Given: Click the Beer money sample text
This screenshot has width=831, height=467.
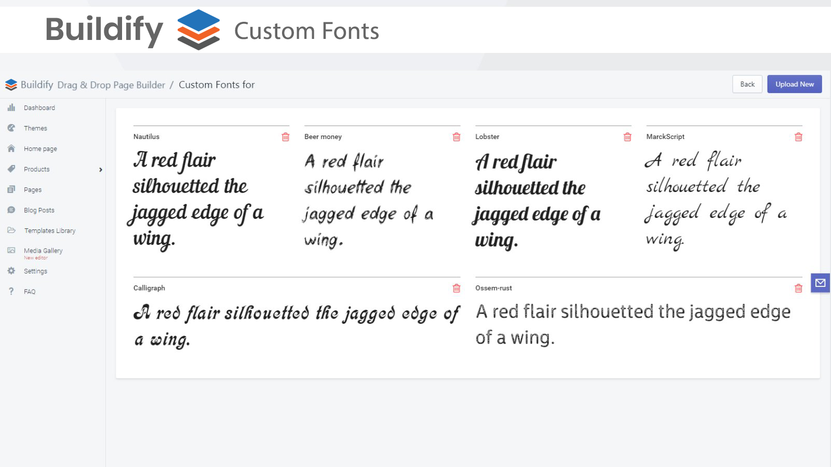Looking at the screenshot, I should click(369, 200).
